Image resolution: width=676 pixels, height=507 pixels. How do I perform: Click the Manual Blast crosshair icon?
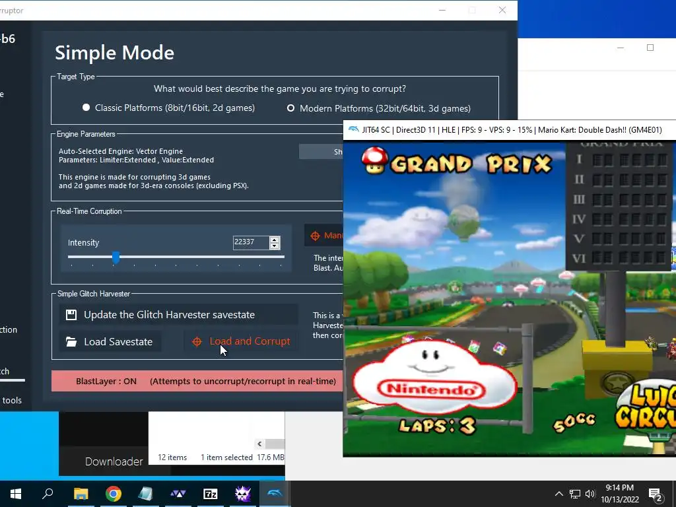[x=315, y=236]
